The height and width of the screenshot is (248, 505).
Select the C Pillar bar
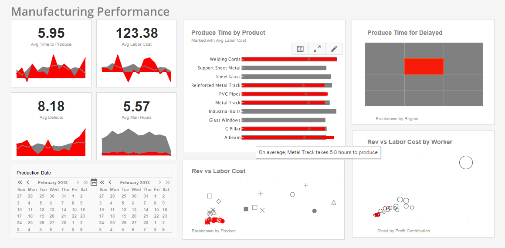(x=284, y=129)
